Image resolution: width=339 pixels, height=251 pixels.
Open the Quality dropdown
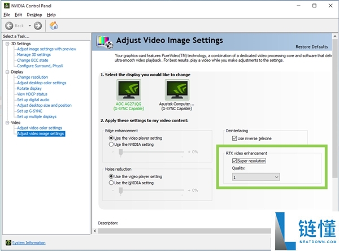(x=256, y=177)
